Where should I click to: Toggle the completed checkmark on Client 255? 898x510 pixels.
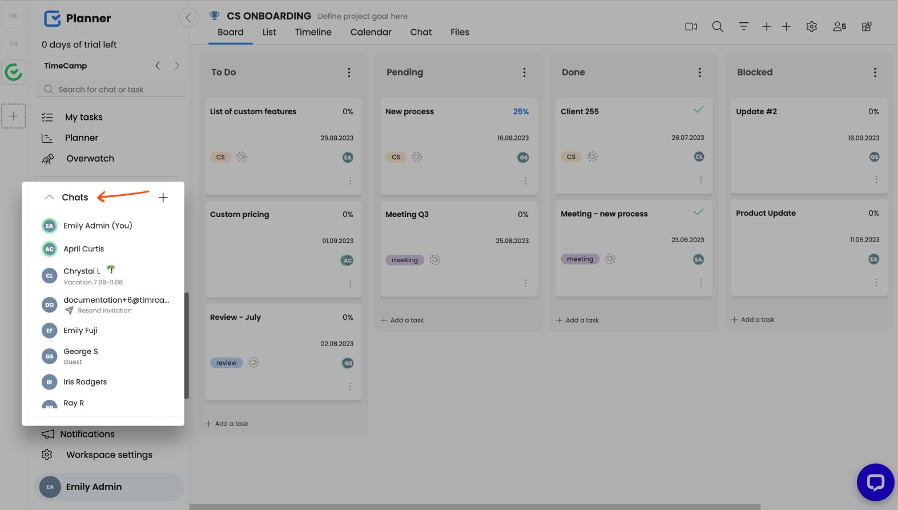698,110
